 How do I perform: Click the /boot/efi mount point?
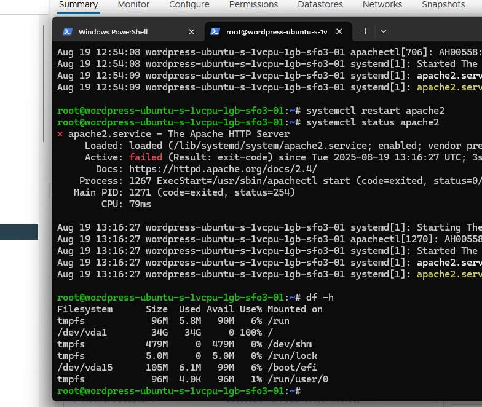click(293, 368)
